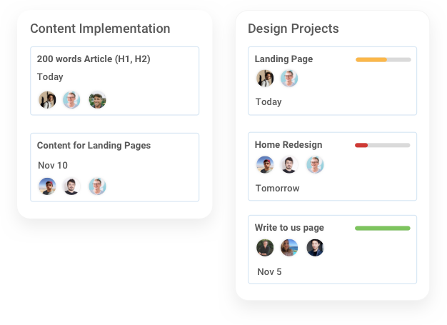
Task: Click third avatar on Home Redesign card
Action: point(315,165)
